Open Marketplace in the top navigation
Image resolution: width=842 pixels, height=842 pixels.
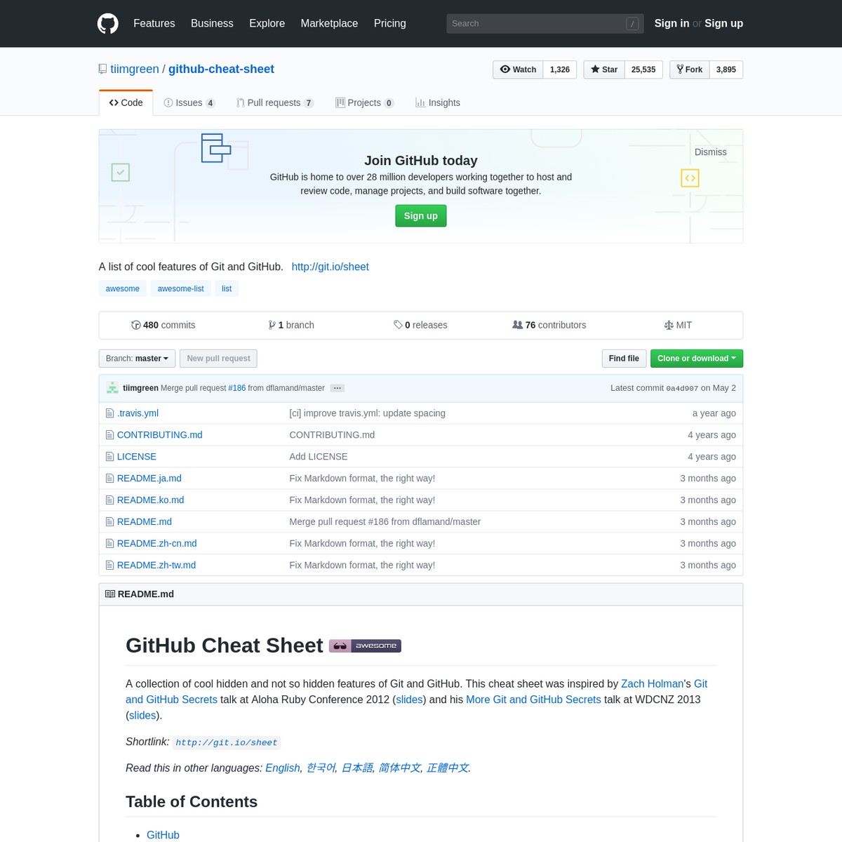coord(329,23)
